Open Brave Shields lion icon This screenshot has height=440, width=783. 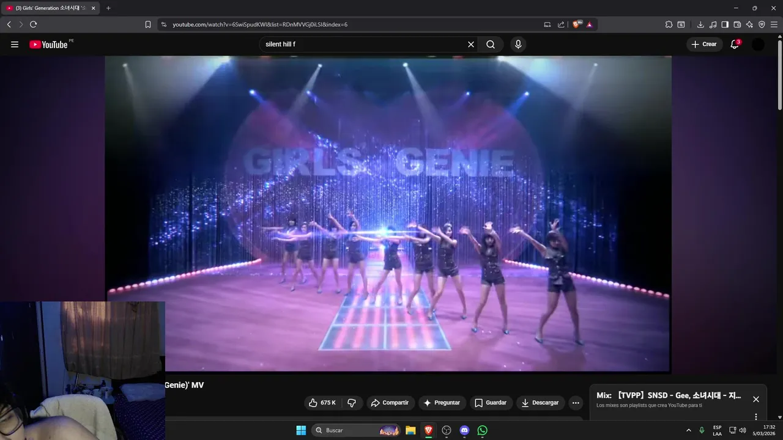[x=577, y=24]
